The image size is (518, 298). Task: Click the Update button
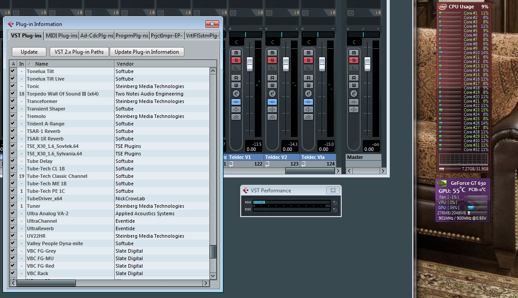[x=29, y=52]
